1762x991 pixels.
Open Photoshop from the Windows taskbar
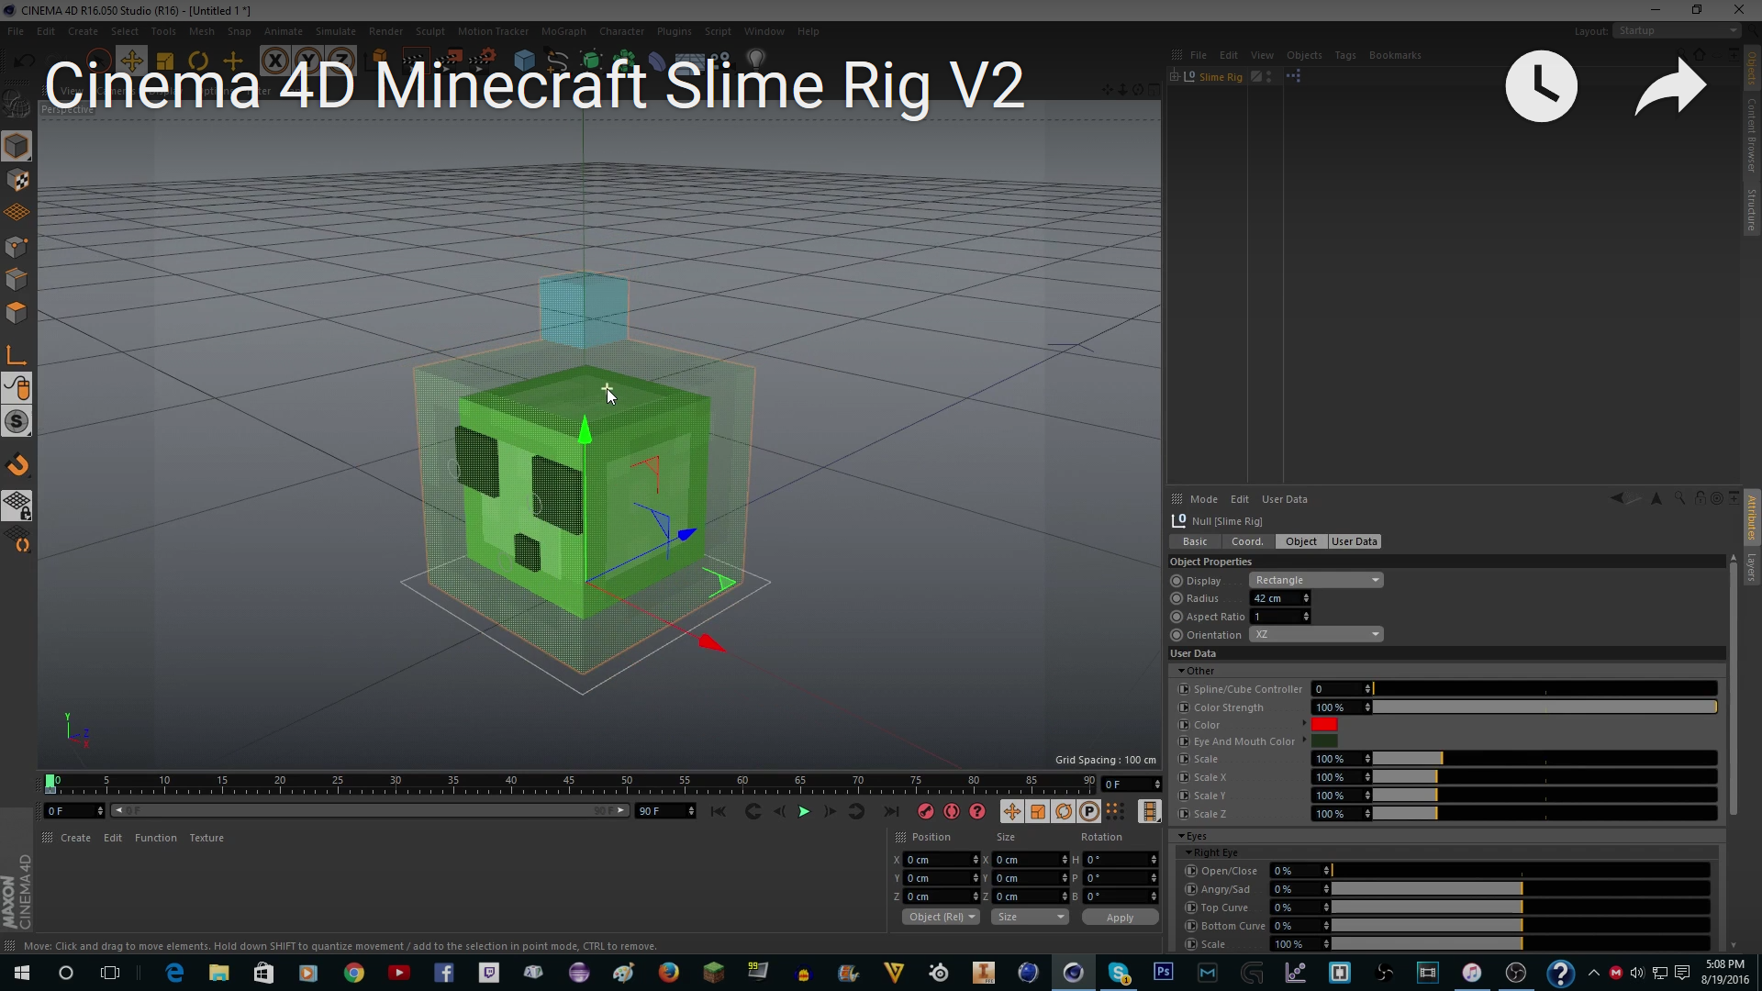(1163, 972)
